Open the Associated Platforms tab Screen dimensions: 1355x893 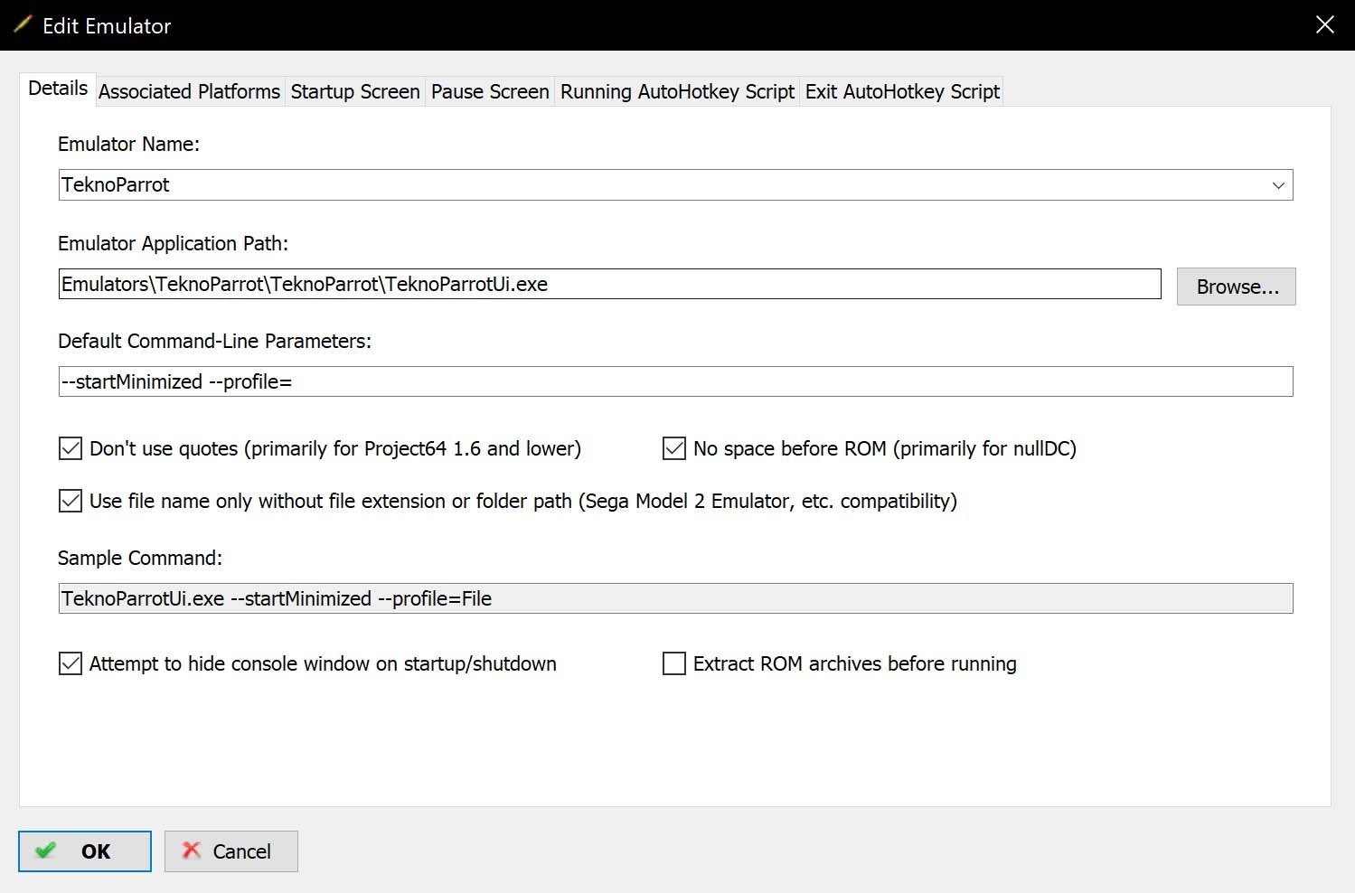[189, 91]
